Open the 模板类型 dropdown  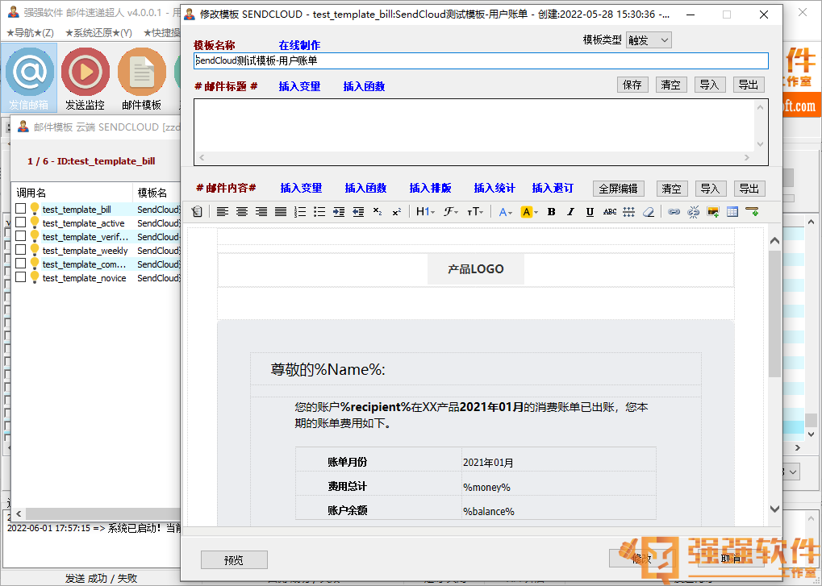tap(649, 40)
